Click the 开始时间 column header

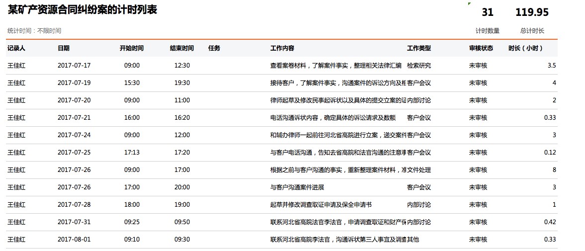132,48
